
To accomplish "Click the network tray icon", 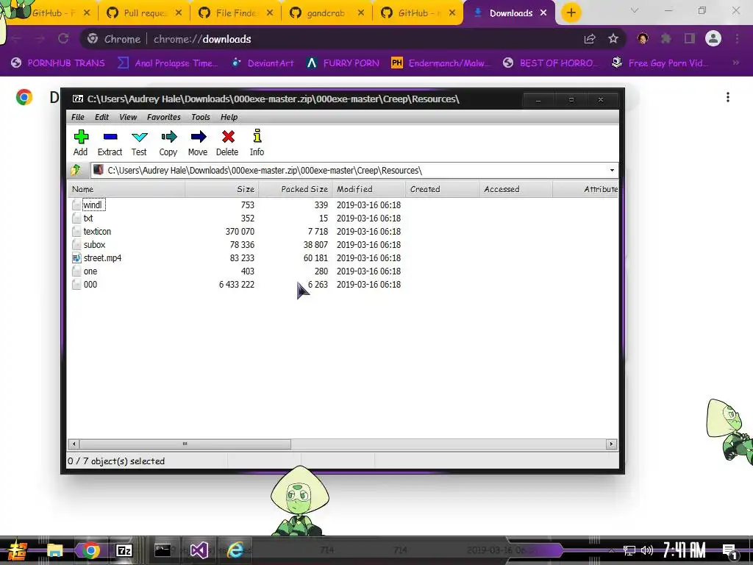I will click(629, 550).
